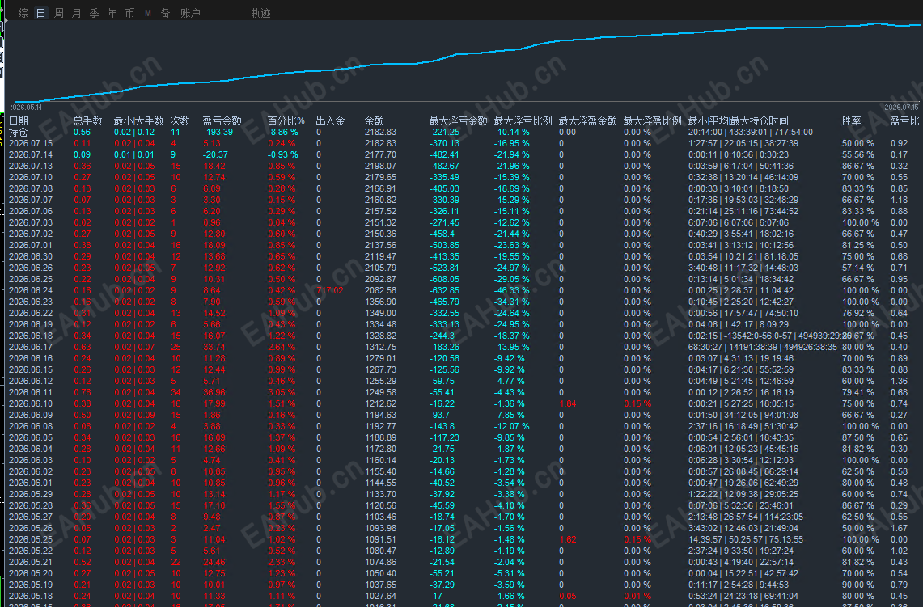The height and width of the screenshot is (608, 923).
Task: Select the 日 daily tab
Action: [40, 13]
